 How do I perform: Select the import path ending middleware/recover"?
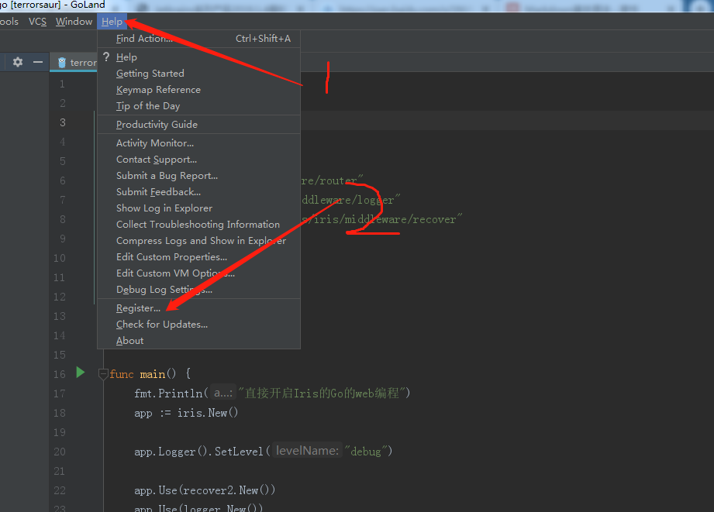(x=381, y=219)
